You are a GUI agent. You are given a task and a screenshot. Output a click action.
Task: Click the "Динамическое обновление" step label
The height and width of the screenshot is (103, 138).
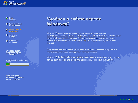pyautogui.click(x=15, y=25)
